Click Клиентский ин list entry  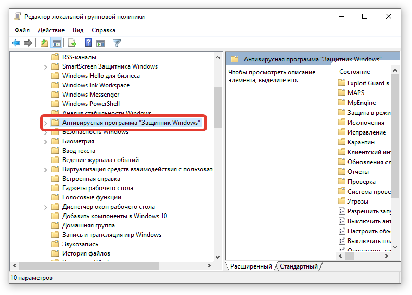369,152
